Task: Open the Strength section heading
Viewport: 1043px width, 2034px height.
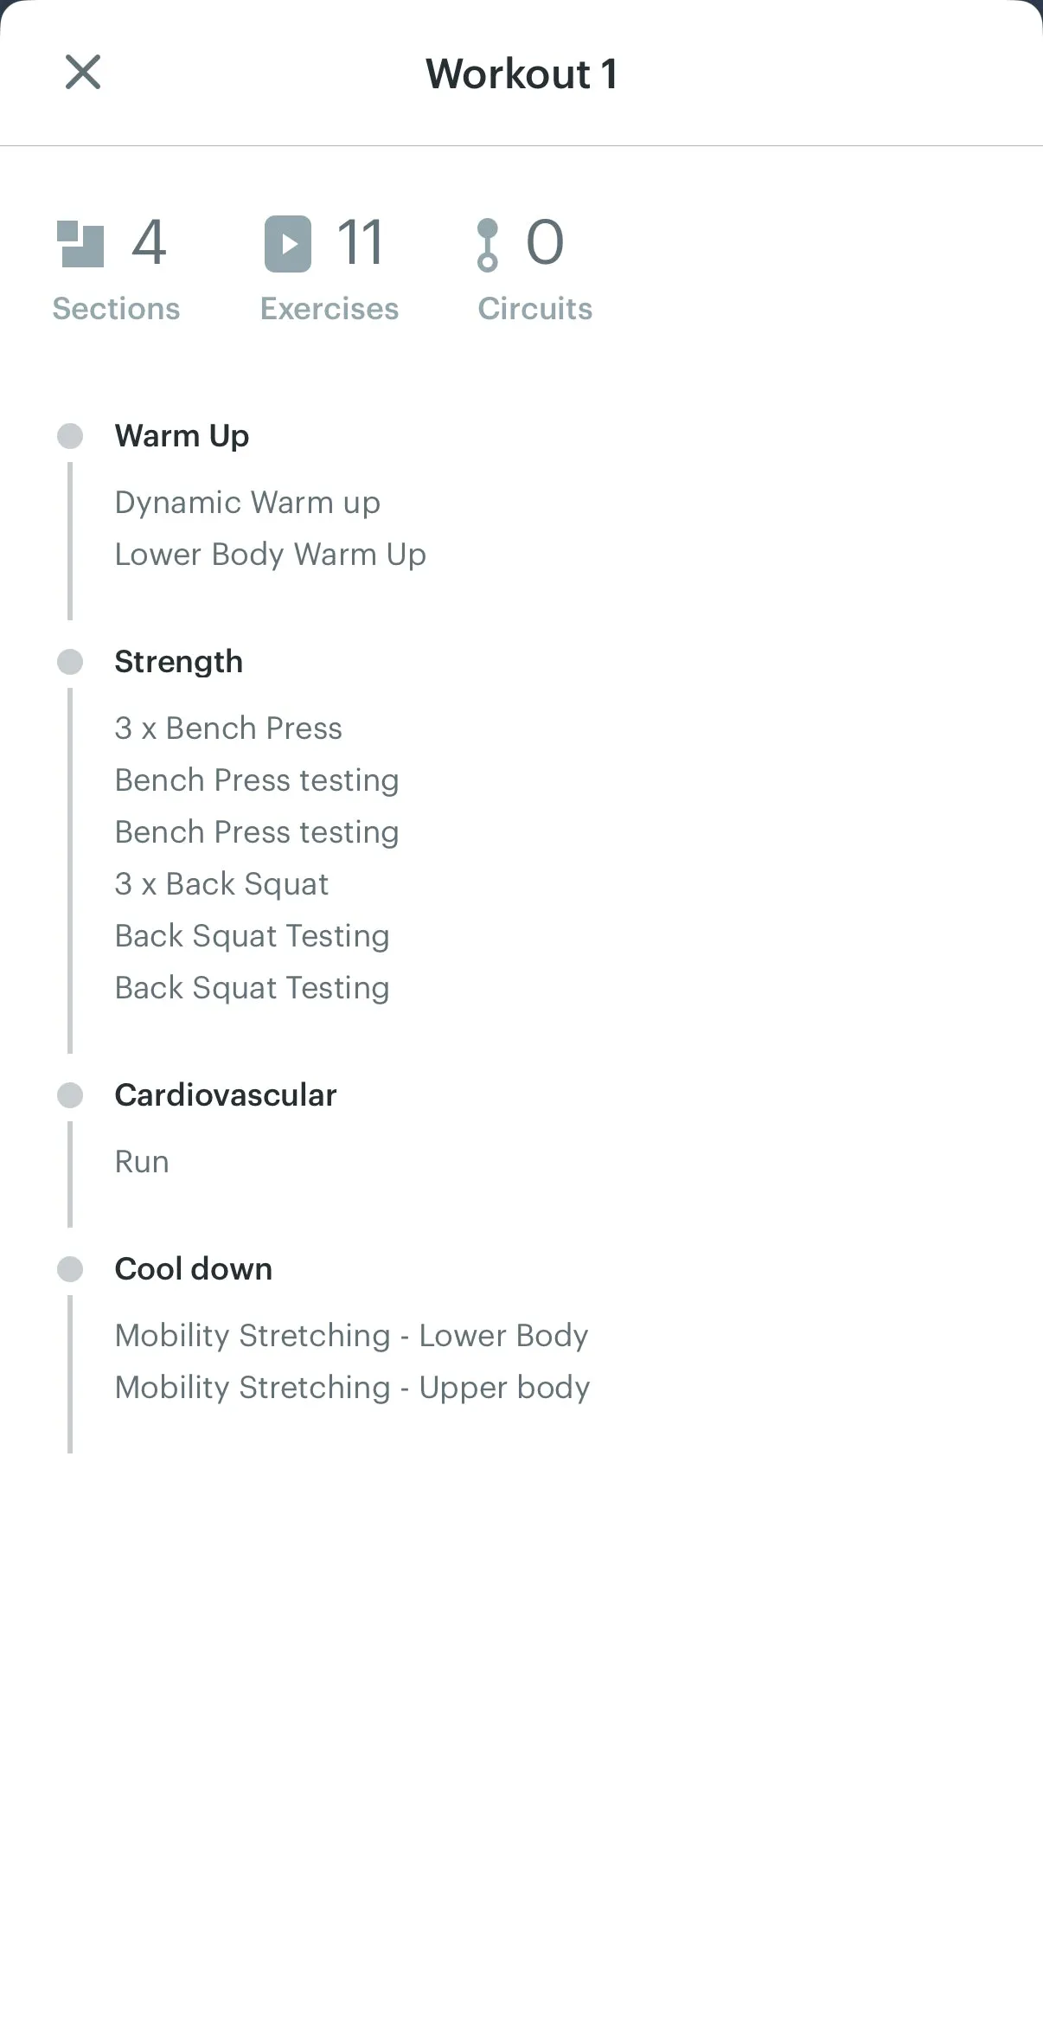Action: coord(179,662)
